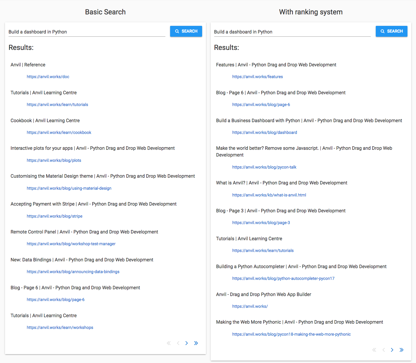Viewport: 416px width, 363px height.
Task: Go to previous page in Basic Search panel
Action: (178, 343)
